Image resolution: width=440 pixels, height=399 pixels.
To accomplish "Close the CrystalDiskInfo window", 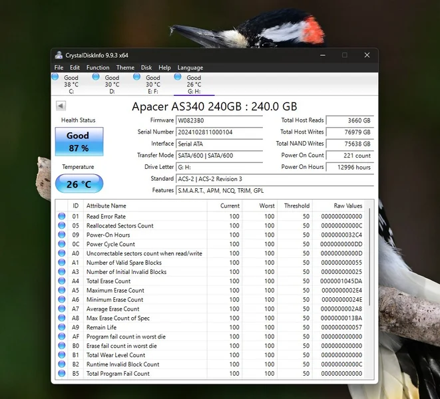I will (367, 55).
